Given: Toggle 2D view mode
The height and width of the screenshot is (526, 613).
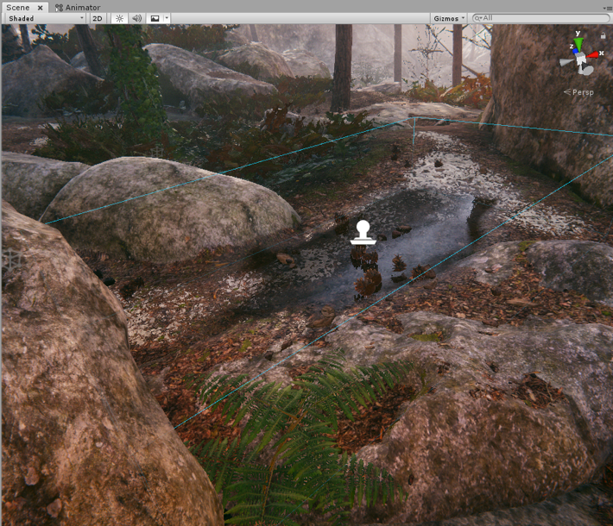Looking at the screenshot, I should click(x=98, y=18).
